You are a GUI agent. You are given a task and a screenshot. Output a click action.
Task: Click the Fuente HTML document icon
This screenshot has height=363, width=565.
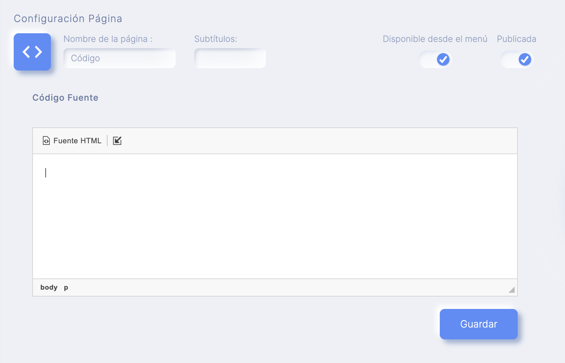point(46,141)
